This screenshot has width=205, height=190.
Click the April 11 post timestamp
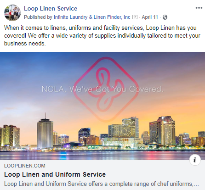coord(150,17)
